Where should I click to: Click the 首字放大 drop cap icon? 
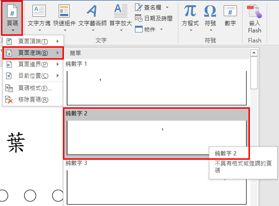point(121,11)
